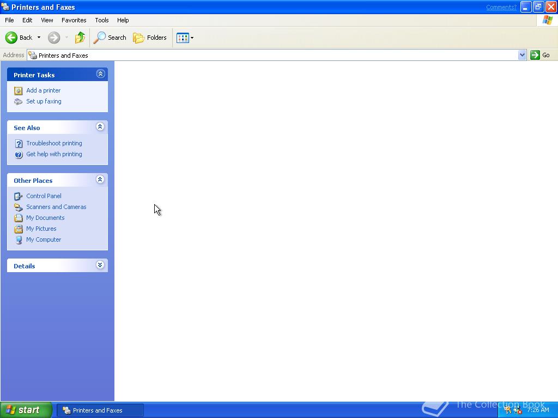
Task: Collapse the See Also panel
Action: pyautogui.click(x=100, y=127)
